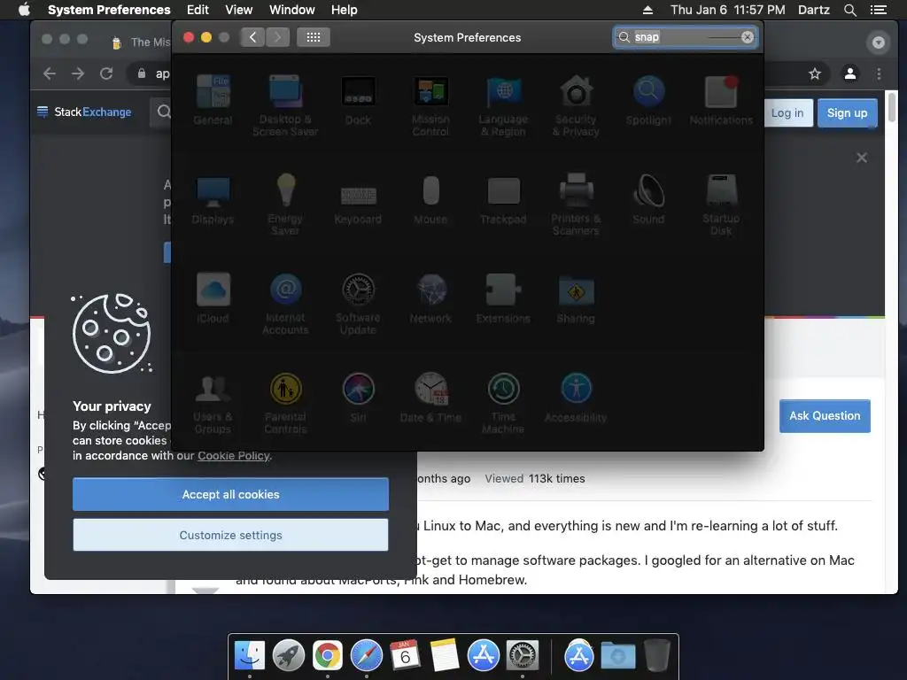907x680 pixels.
Task: Open the Edit menu
Action: point(198,10)
